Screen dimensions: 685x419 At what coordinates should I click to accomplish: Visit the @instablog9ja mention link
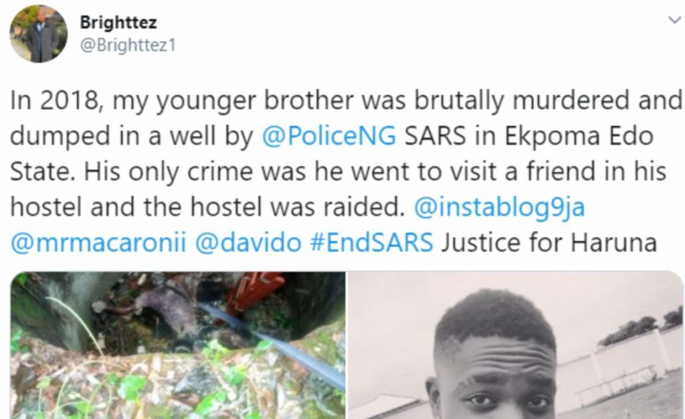[x=500, y=207]
